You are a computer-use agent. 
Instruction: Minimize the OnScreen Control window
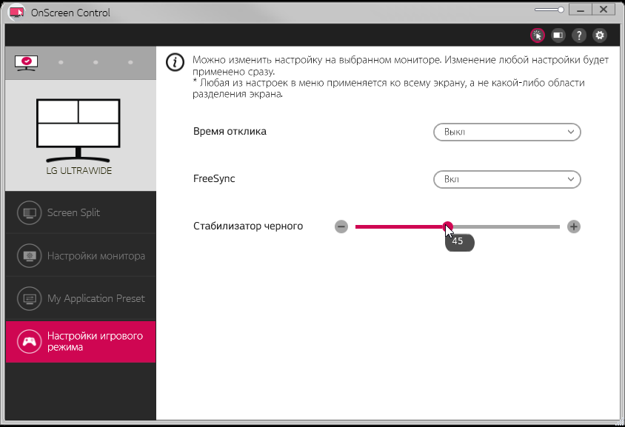tap(580, 10)
